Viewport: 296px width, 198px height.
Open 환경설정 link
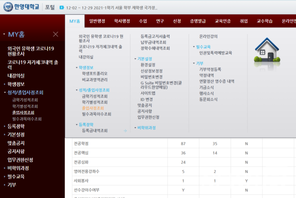[148, 65]
